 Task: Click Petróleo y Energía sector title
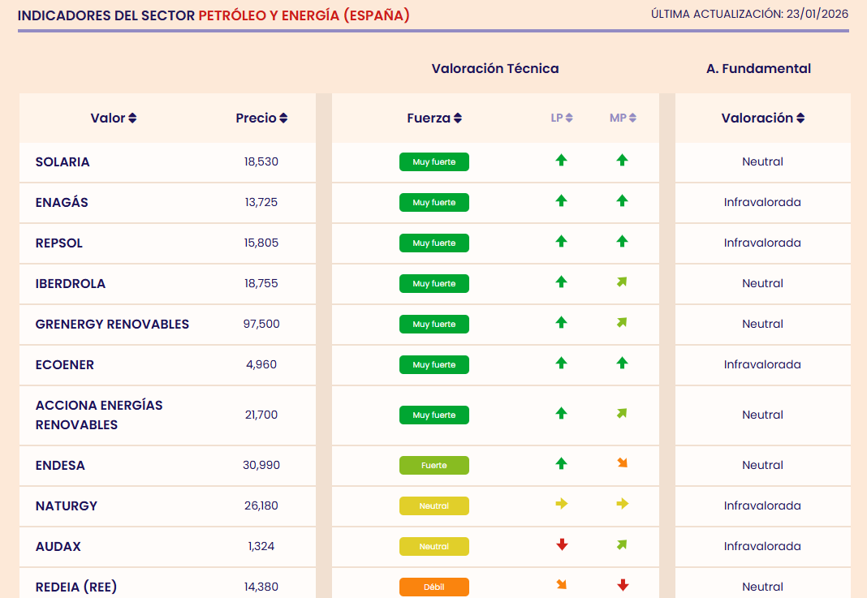pos(304,15)
